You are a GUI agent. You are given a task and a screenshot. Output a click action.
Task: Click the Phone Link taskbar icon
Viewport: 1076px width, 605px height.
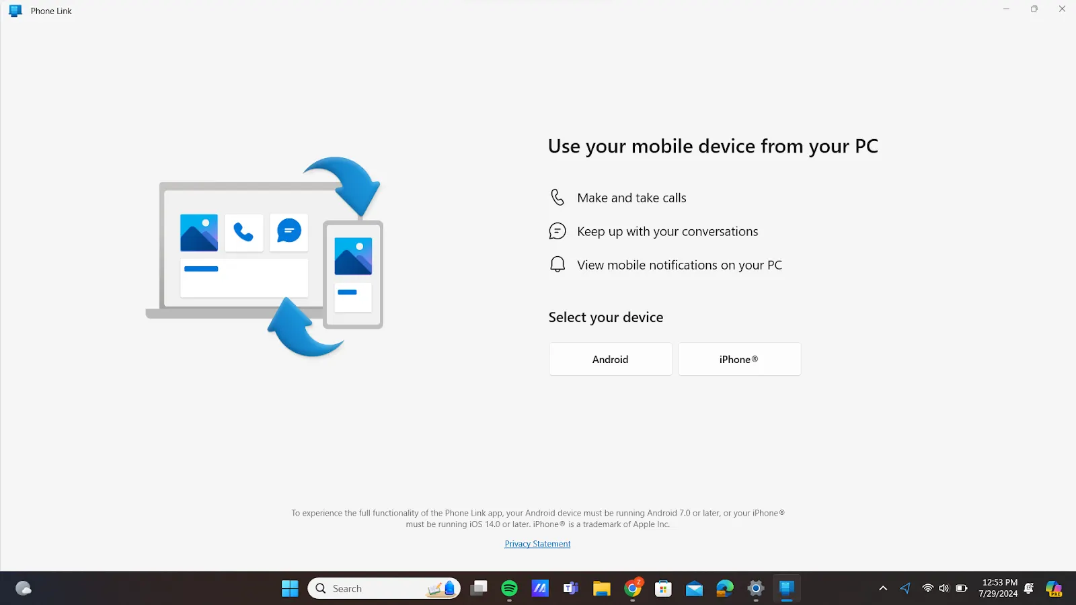tap(786, 589)
